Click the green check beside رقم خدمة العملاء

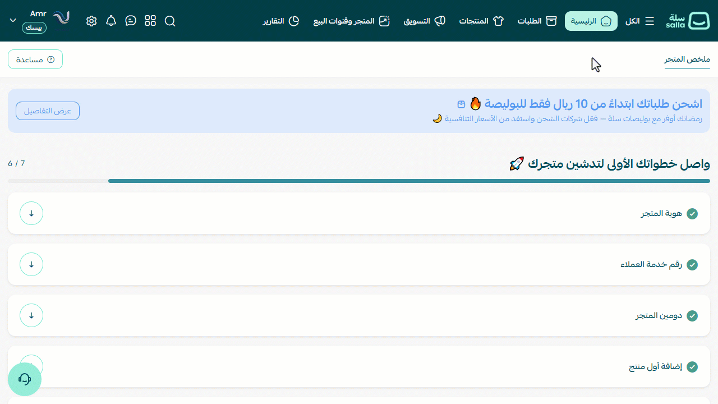[692, 265]
